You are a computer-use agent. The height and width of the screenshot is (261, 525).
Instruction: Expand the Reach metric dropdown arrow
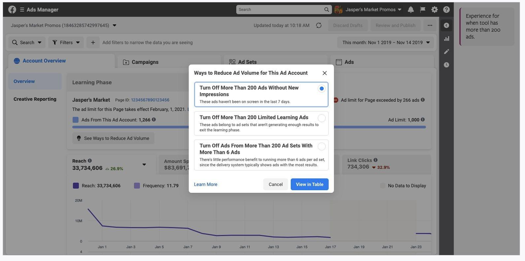tap(144, 164)
